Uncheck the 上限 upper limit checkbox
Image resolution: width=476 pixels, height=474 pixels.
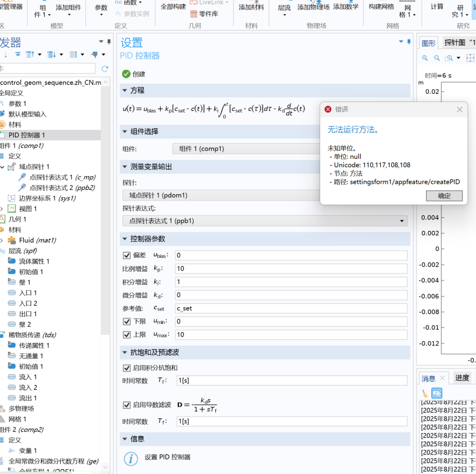pos(127,335)
